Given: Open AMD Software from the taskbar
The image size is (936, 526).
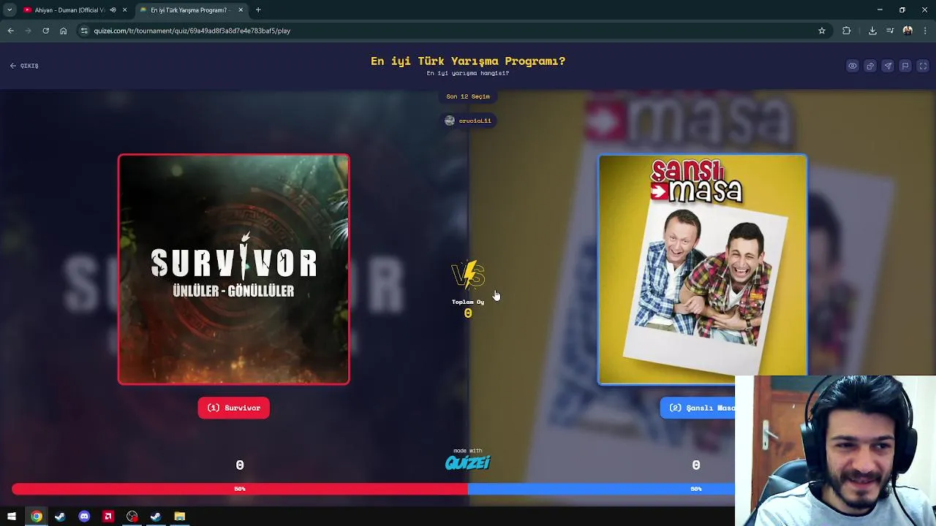Looking at the screenshot, I should click(x=107, y=517).
